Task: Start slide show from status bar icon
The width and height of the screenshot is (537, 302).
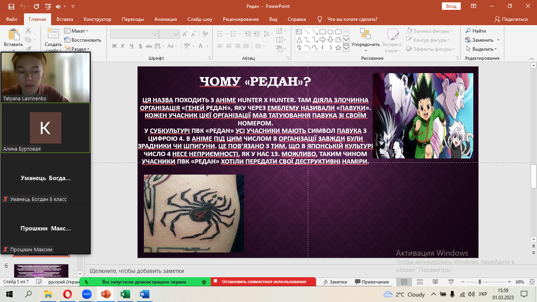Action: 450,282
